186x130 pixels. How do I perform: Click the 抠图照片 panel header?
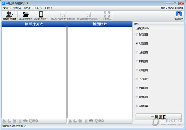click(100, 24)
